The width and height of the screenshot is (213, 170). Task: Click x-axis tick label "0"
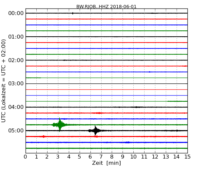pos(26,157)
